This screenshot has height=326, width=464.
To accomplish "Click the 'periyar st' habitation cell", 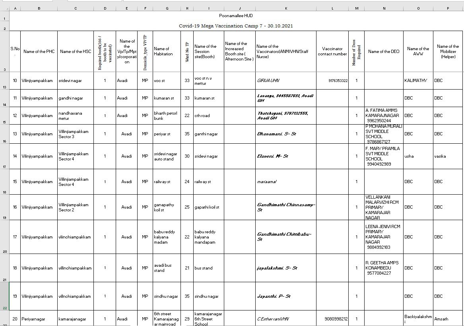I will point(167,134).
